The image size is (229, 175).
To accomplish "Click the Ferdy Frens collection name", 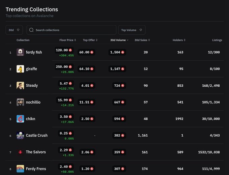I will (36, 169).
